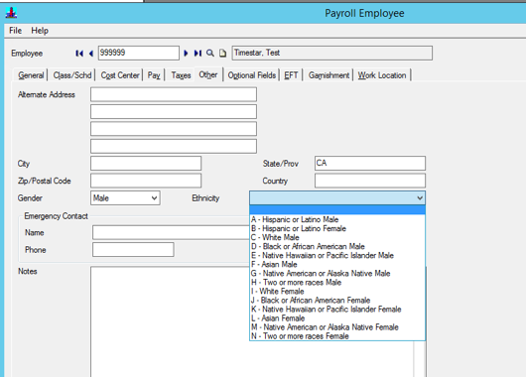Open the employee finder magnifier

click(210, 53)
